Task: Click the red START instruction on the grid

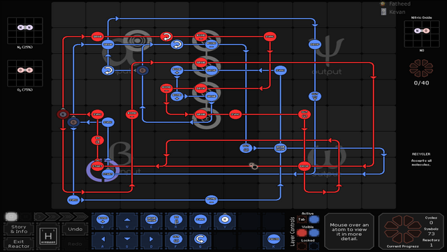Action: pyautogui.click(x=97, y=166)
